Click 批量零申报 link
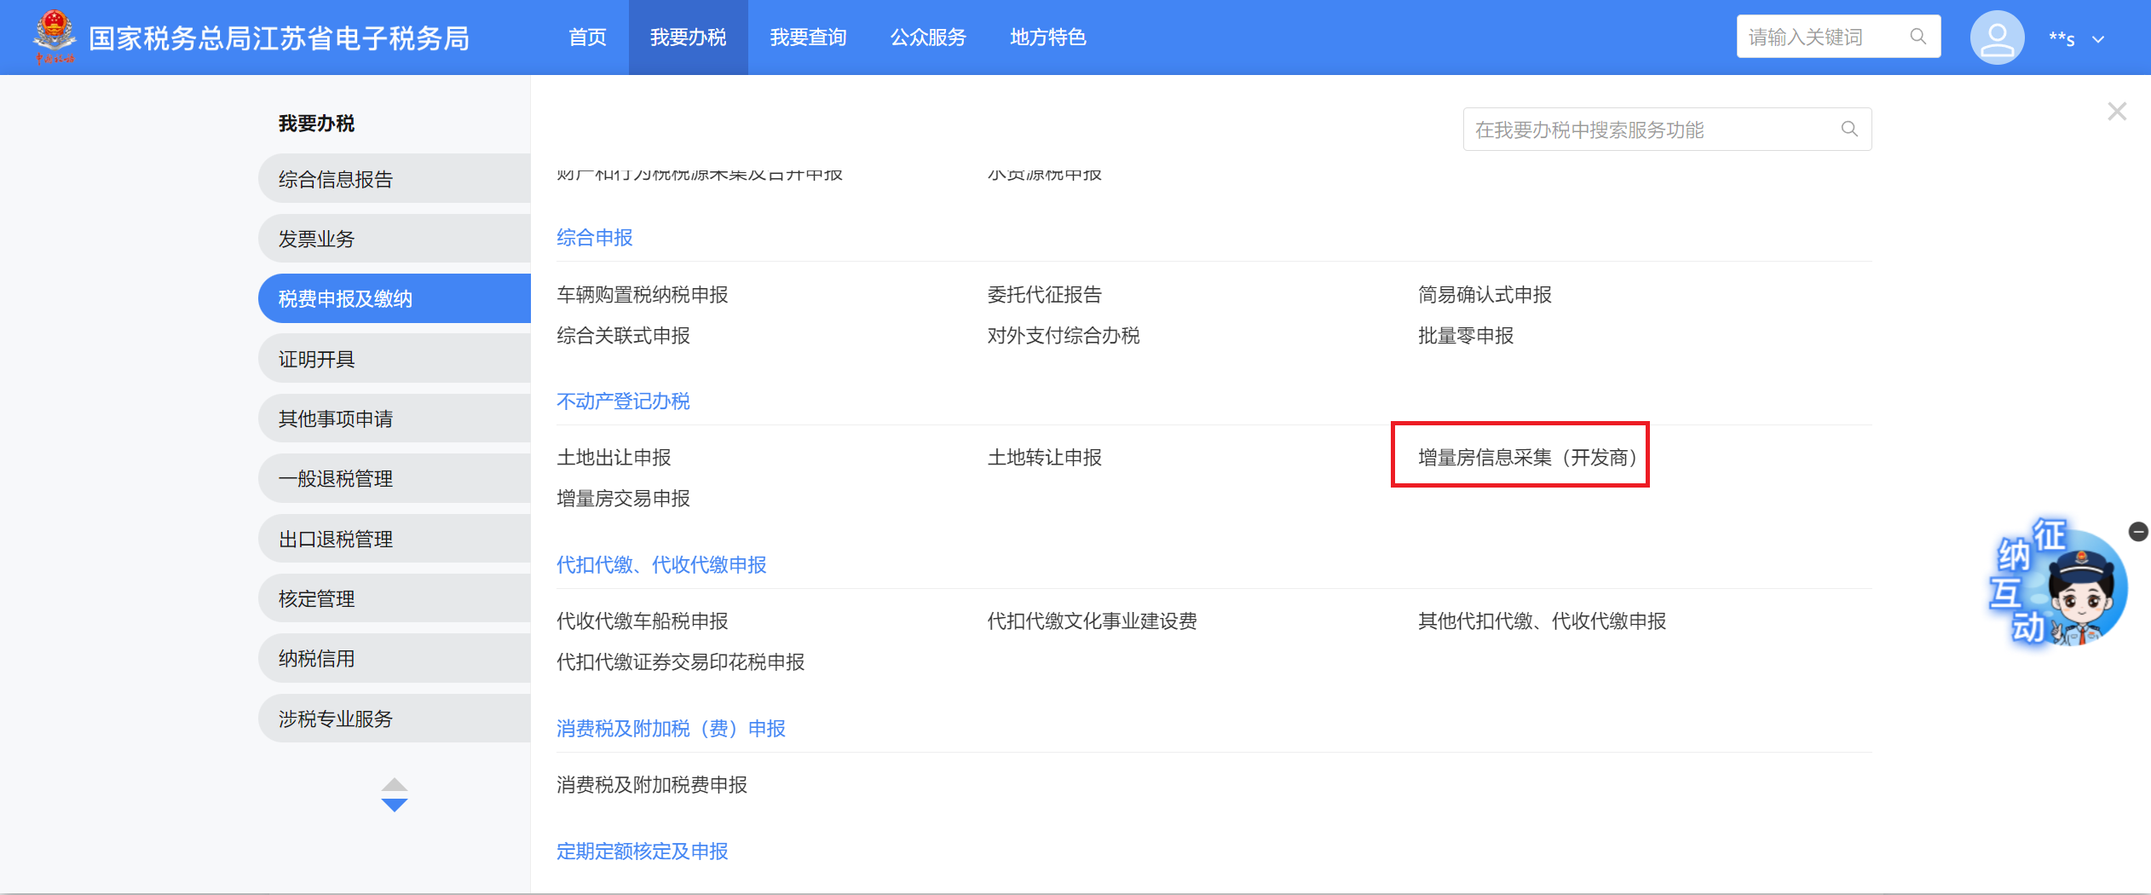 coord(1465,336)
